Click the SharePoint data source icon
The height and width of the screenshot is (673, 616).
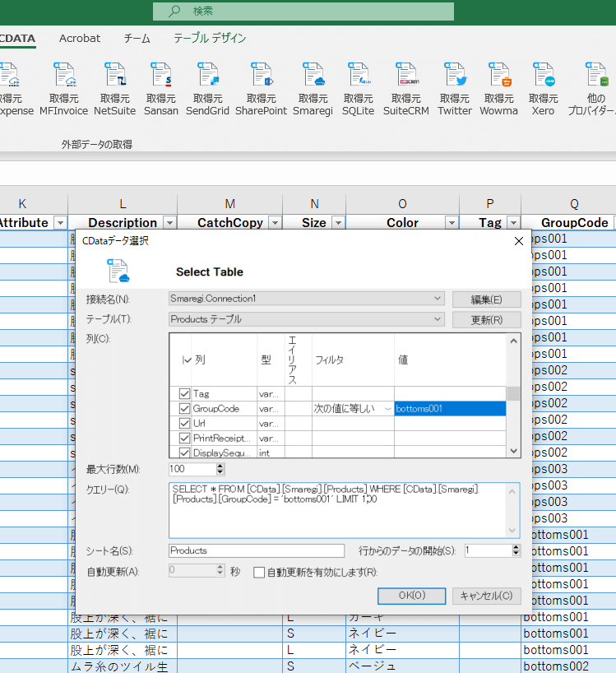point(261,77)
